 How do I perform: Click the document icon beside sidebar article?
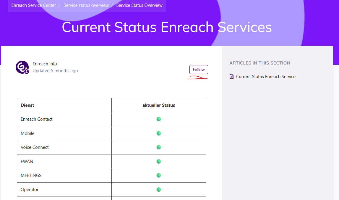tap(232, 77)
